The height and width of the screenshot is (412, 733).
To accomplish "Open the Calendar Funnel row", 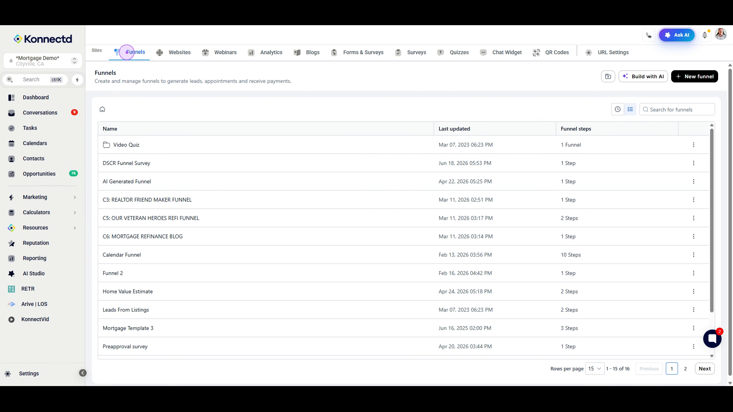I will (403, 255).
